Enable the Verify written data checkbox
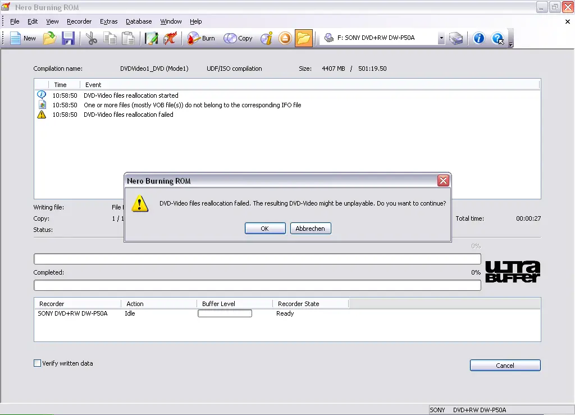 tap(37, 363)
